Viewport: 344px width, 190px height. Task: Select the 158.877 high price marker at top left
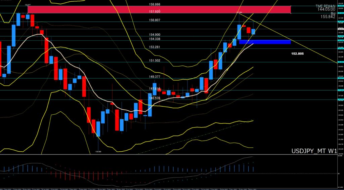click(x=28, y=5)
